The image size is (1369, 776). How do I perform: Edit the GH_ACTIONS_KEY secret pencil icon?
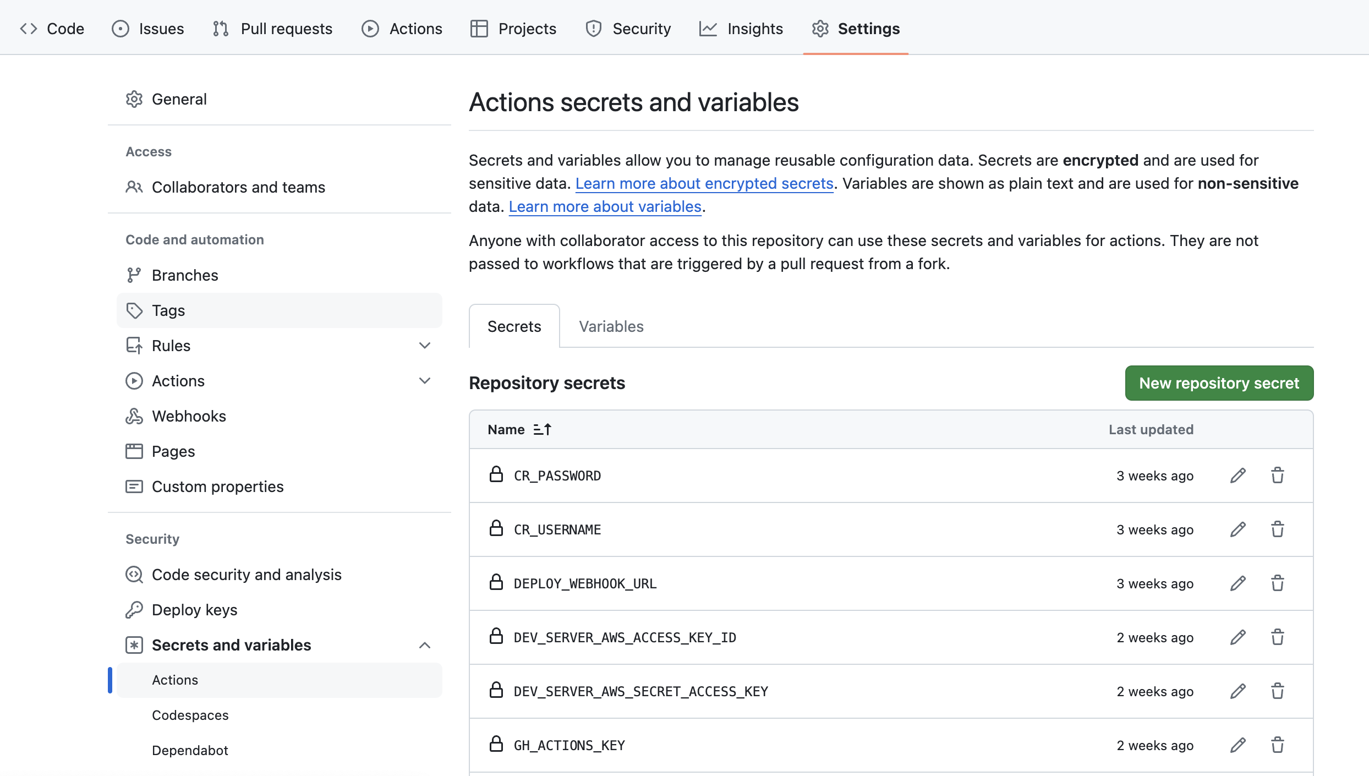(x=1238, y=745)
